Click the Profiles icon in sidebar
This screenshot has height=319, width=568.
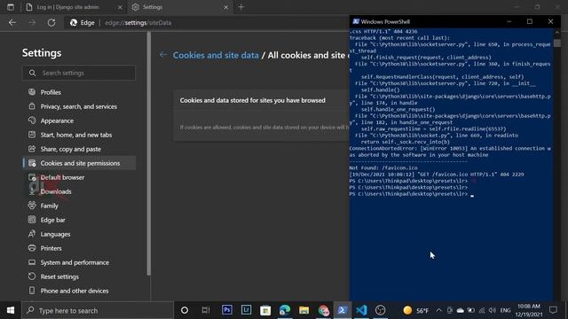(32, 92)
